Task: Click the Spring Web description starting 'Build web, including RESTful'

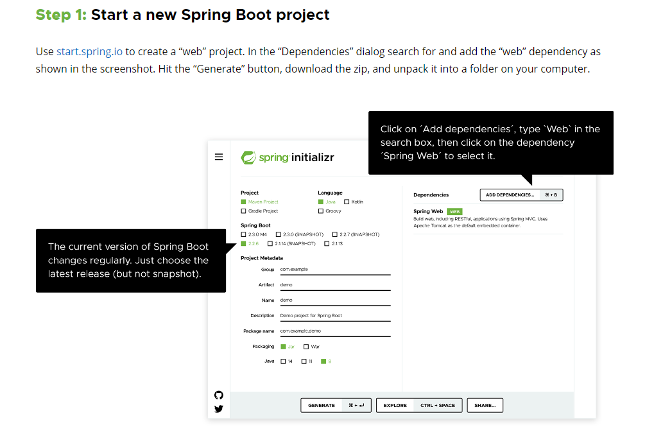Action: 480,222
